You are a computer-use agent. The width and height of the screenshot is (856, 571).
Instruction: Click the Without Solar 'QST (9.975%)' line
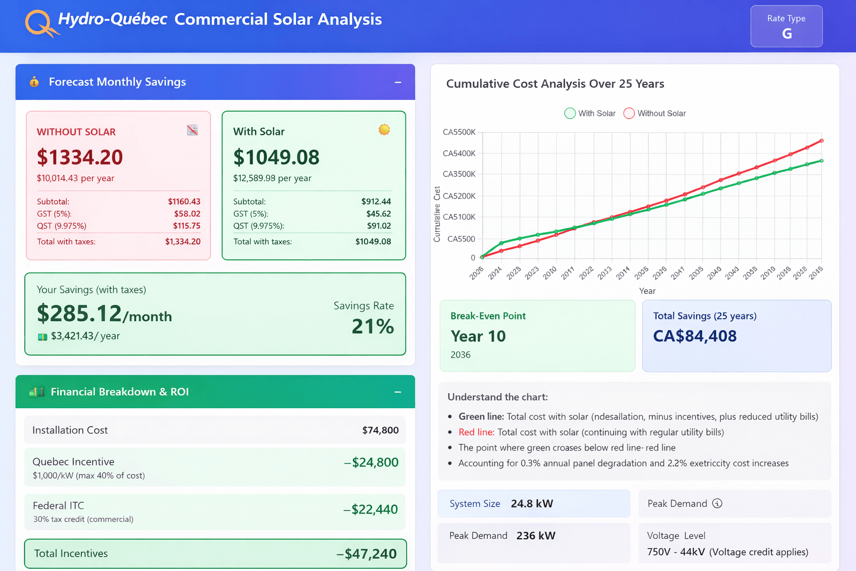click(x=119, y=226)
